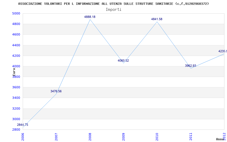Click x-axis year 2010

tap(157, 137)
